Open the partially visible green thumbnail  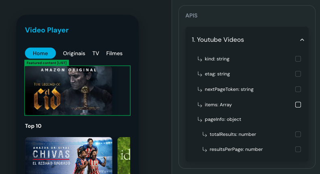tap(124, 155)
